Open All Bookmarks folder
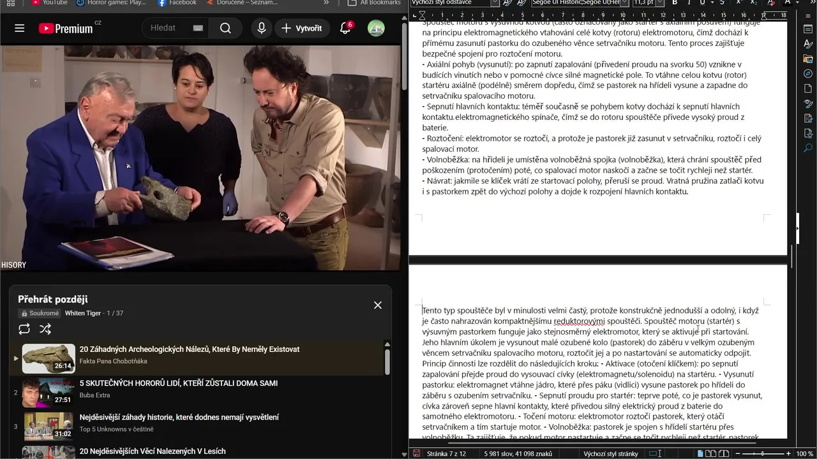The height and width of the screenshot is (459, 817). (374, 3)
